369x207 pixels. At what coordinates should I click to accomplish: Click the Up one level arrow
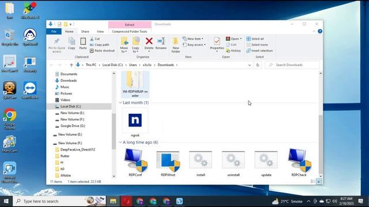click(x=71, y=65)
